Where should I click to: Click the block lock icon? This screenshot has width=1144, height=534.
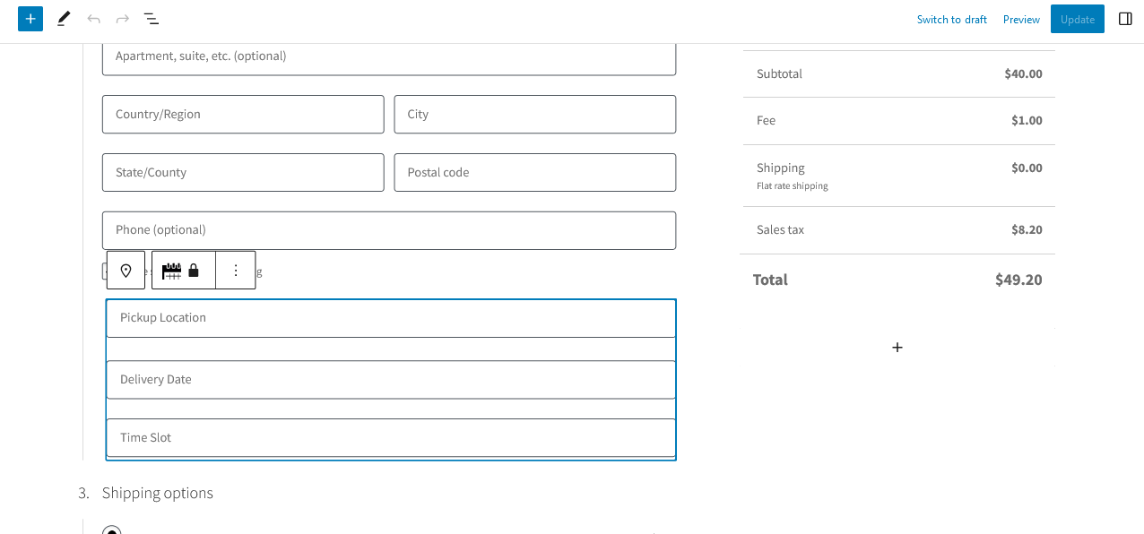pyautogui.click(x=194, y=271)
